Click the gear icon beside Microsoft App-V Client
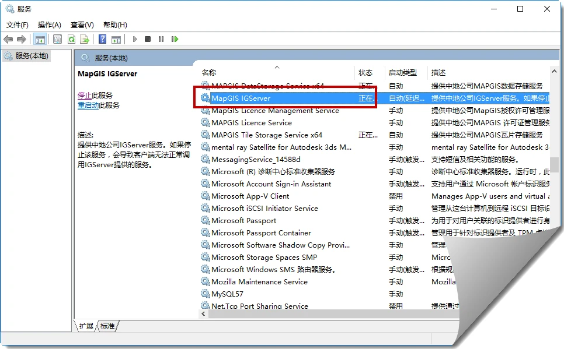The image size is (564, 349). [x=206, y=196]
